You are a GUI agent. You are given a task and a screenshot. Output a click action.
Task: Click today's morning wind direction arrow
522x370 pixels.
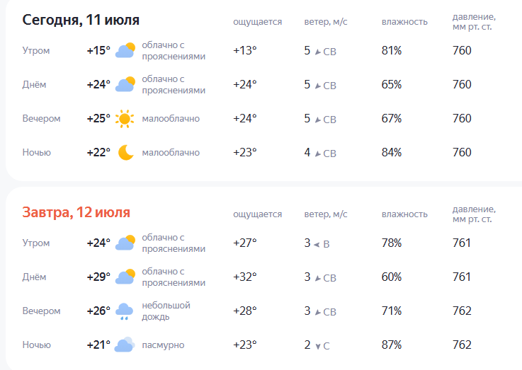[x=317, y=52]
